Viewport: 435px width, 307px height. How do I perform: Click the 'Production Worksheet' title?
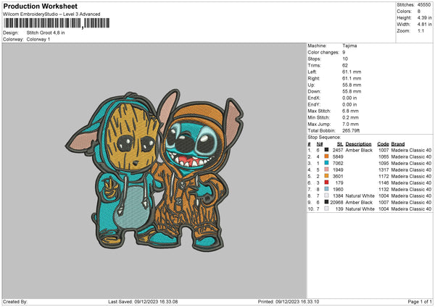tap(40, 6)
